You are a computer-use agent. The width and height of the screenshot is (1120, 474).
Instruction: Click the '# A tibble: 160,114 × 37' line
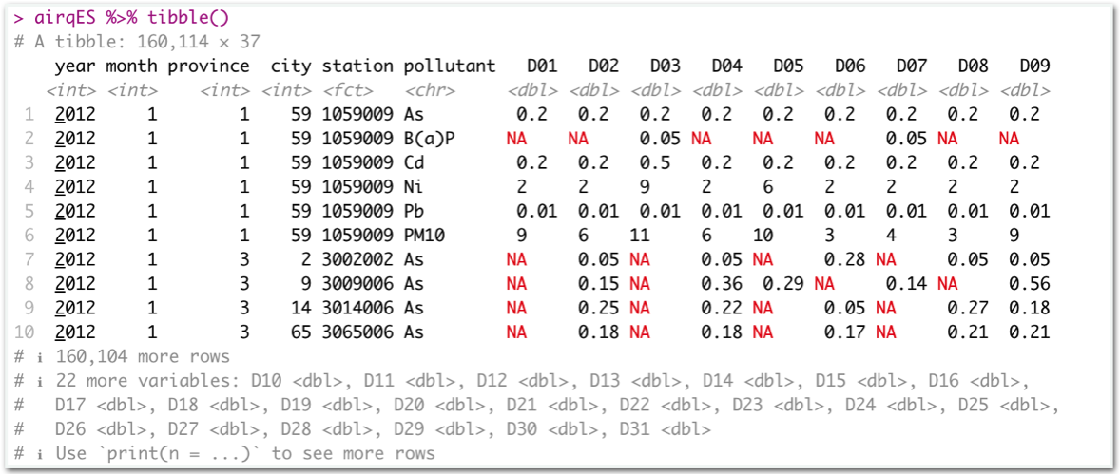coord(137,42)
